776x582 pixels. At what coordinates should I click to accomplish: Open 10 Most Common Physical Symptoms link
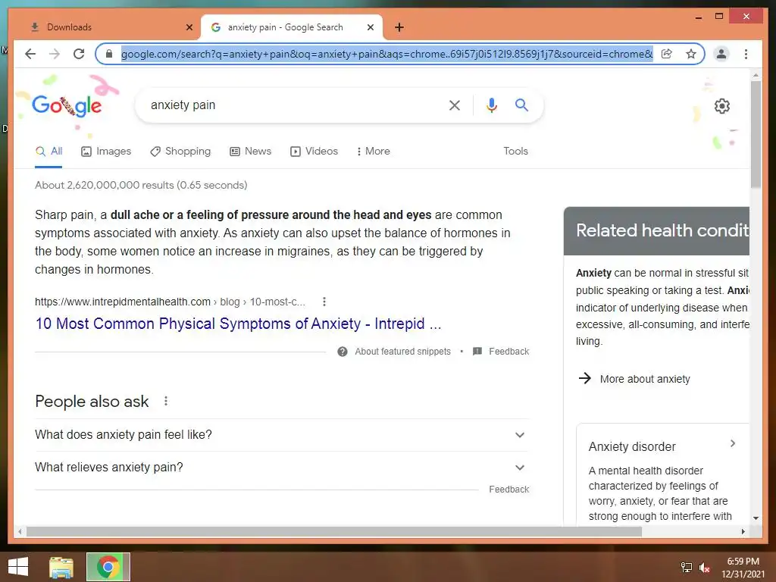coord(238,324)
